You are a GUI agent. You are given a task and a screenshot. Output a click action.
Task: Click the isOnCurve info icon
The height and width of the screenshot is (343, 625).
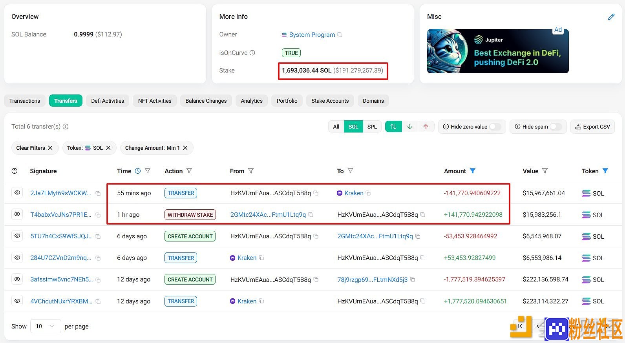(x=252, y=53)
